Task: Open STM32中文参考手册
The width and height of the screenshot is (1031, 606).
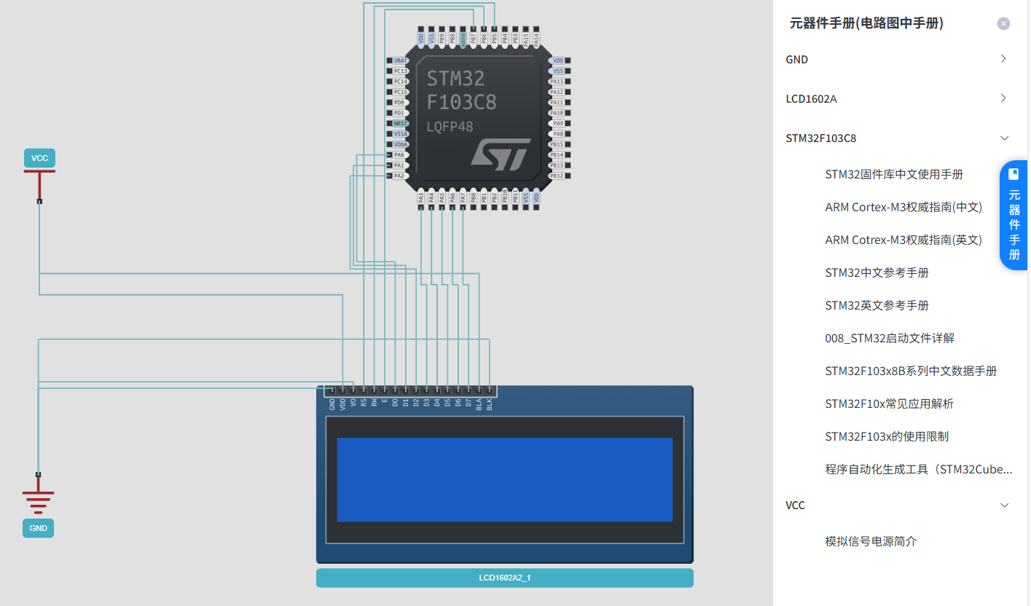Action: pyautogui.click(x=877, y=272)
